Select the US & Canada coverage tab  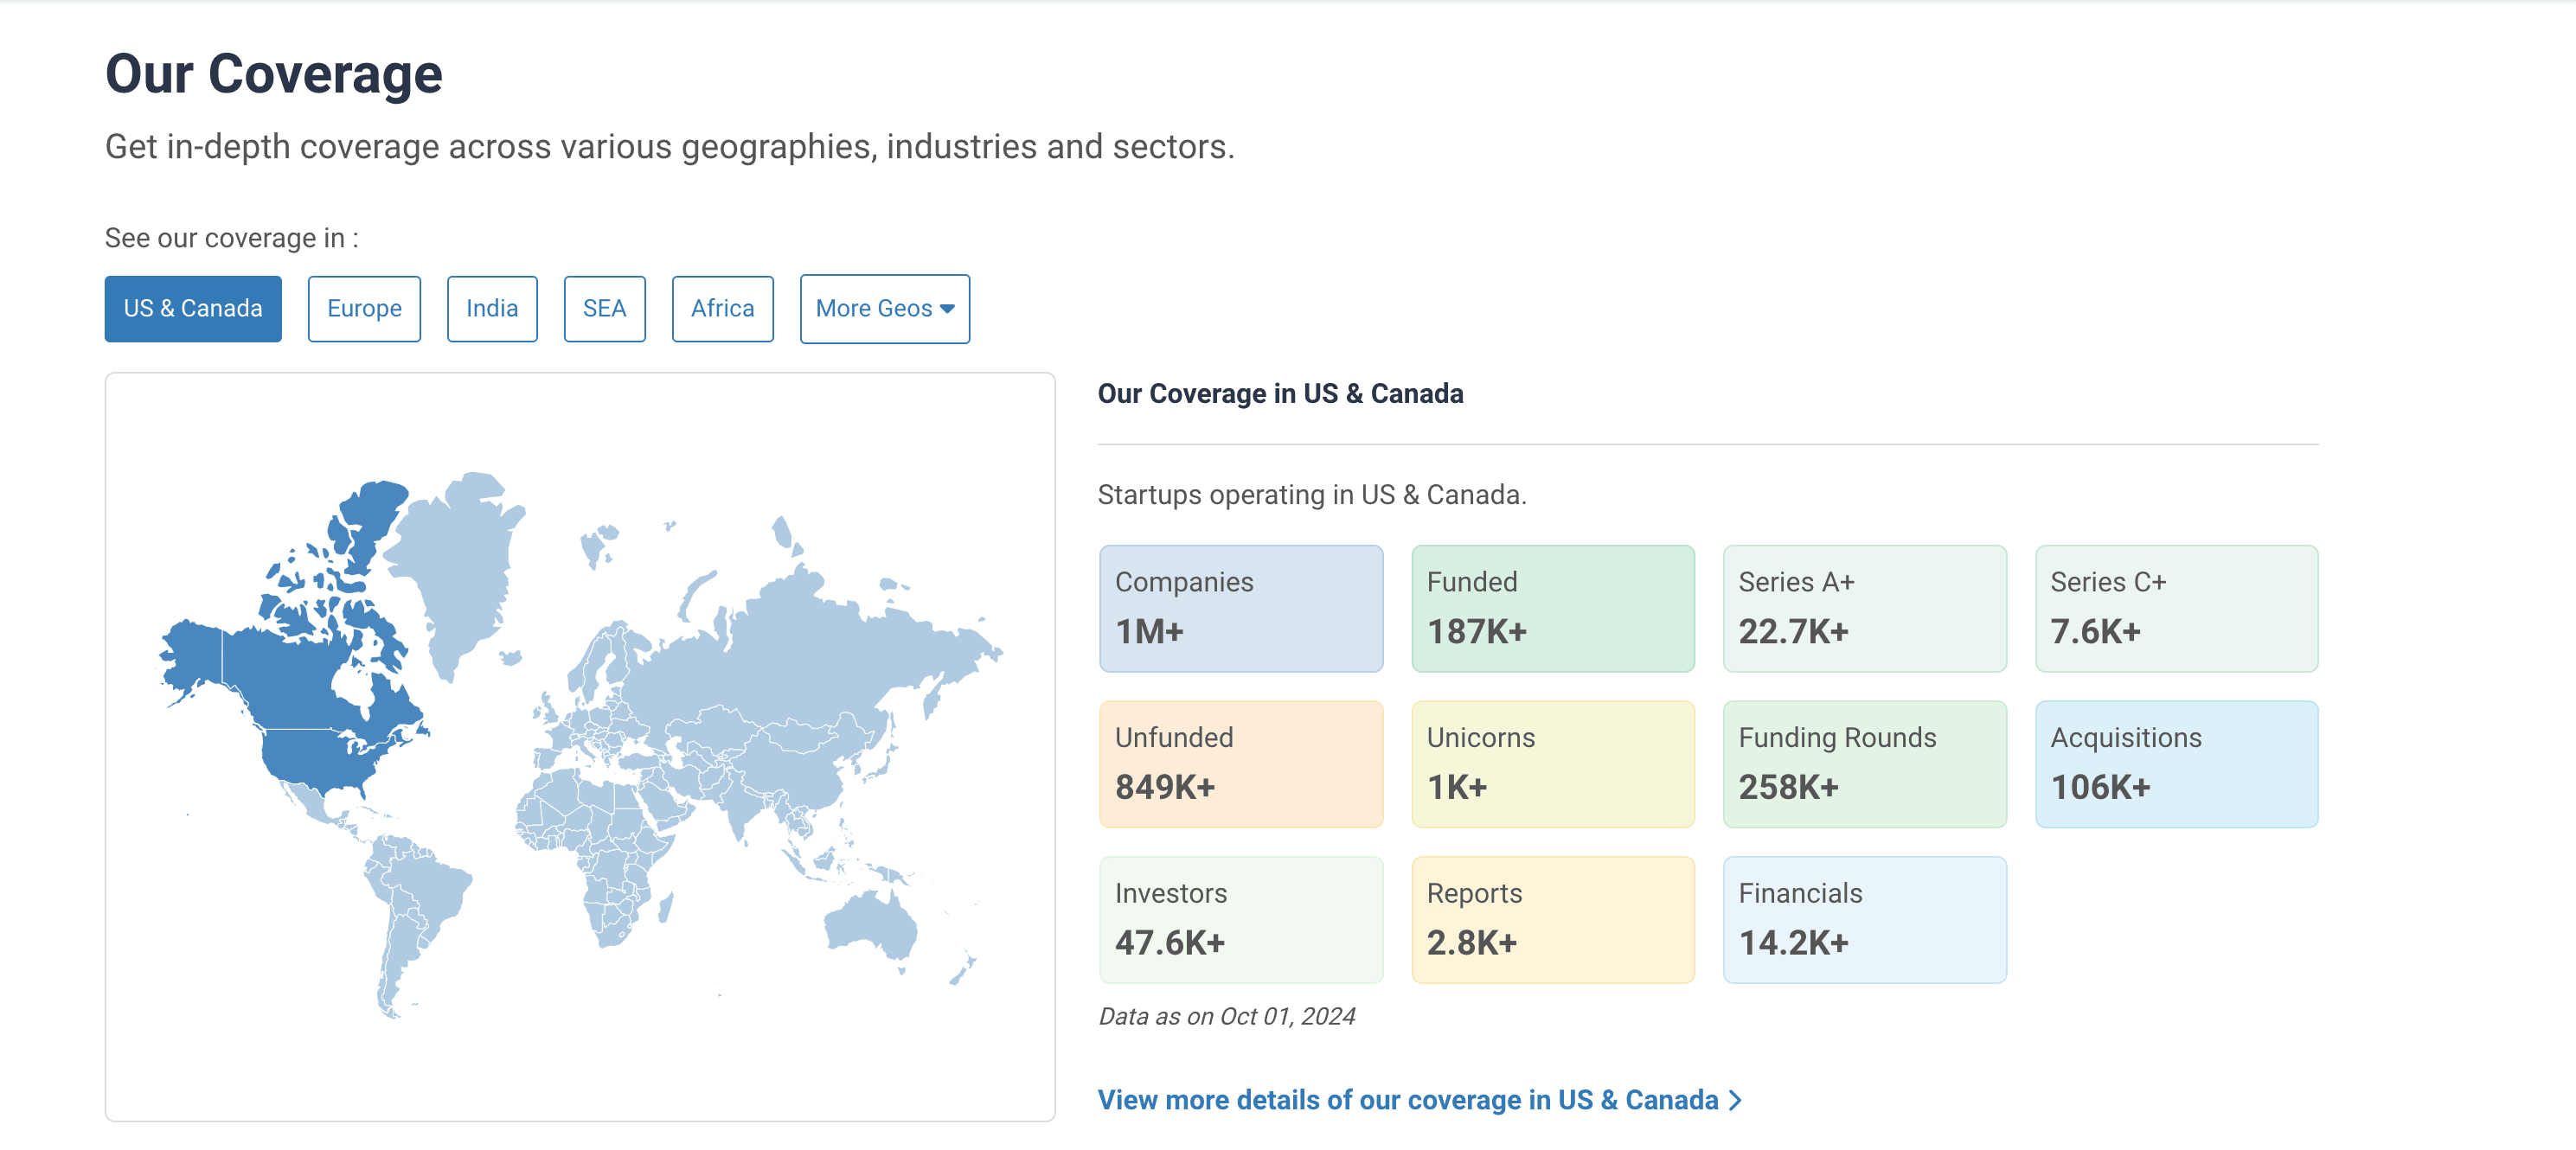[x=193, y=309]
